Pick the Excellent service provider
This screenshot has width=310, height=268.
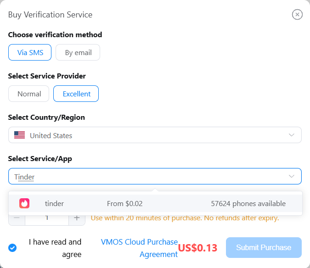tap(76, 94)
